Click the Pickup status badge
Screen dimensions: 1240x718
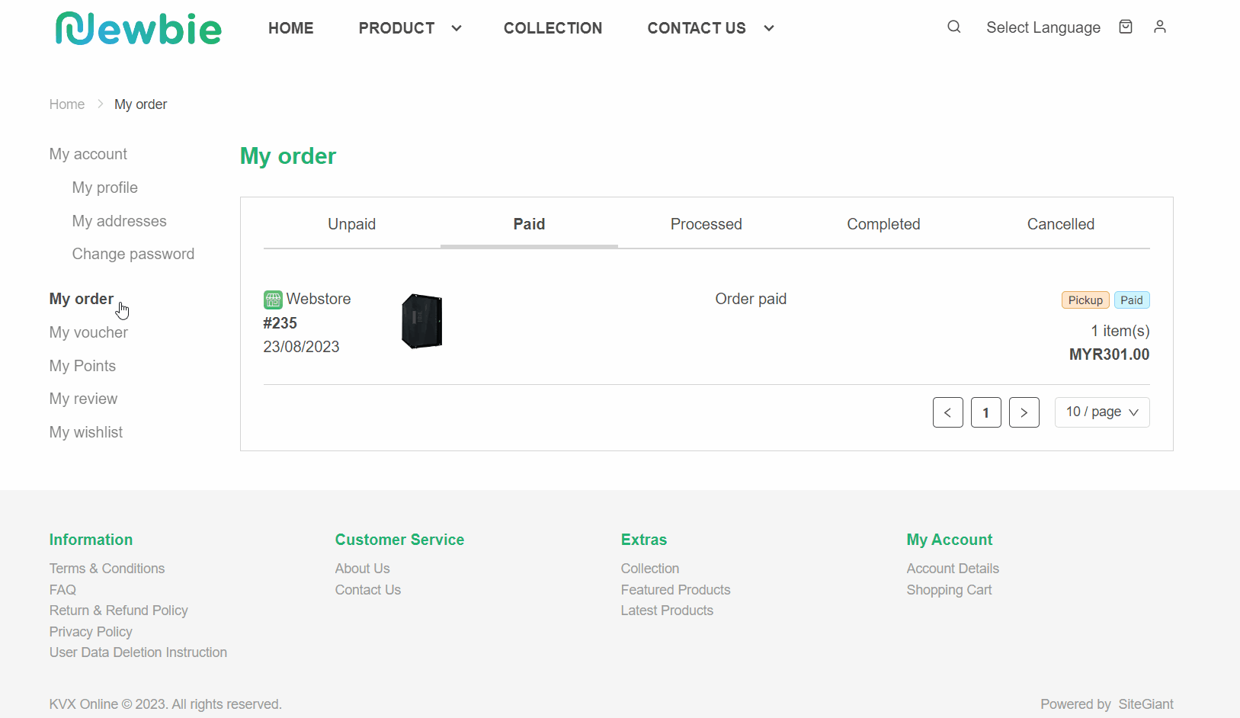1085,300
